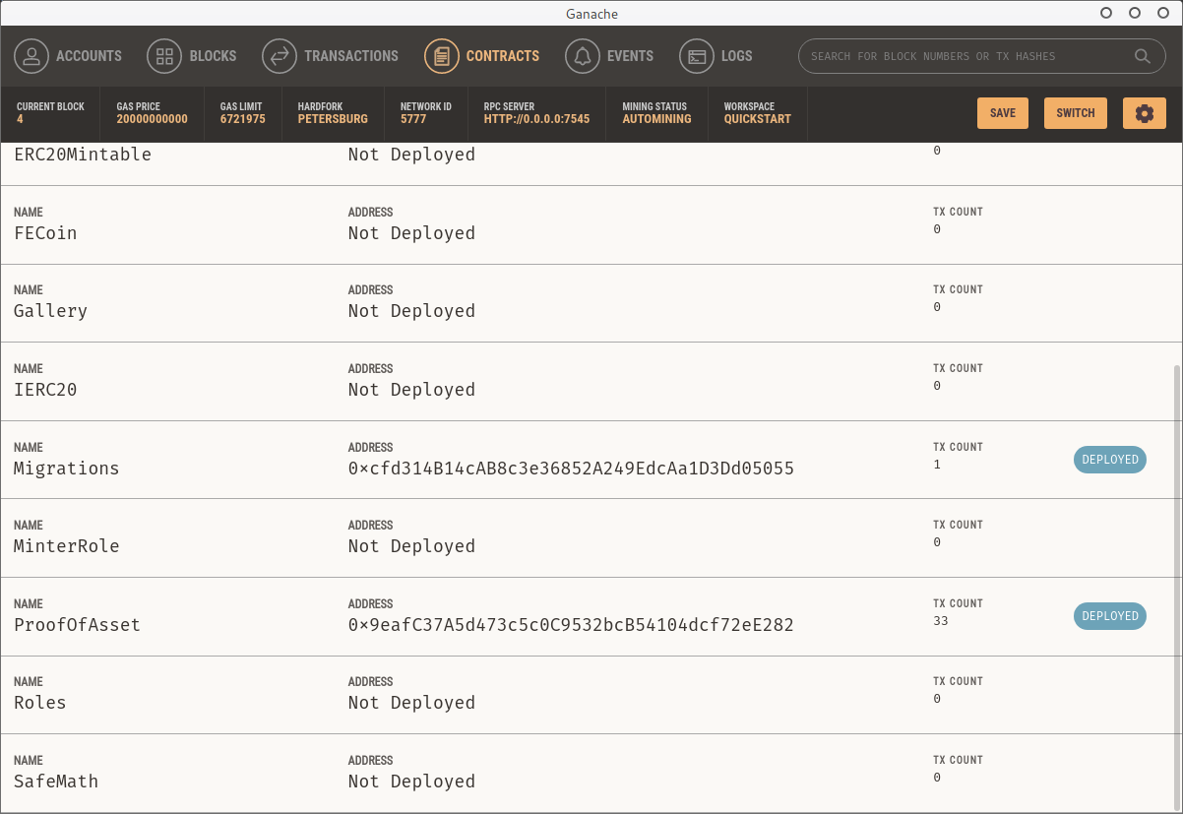This screenshot has height=814, width=1183.
Task: View the Logs tab
Action: pyautogui.click(x=716, y=56)
